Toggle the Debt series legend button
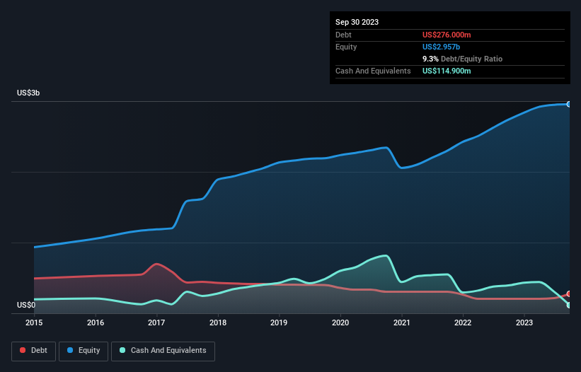The image size is (581, 372). pos(34,351)
